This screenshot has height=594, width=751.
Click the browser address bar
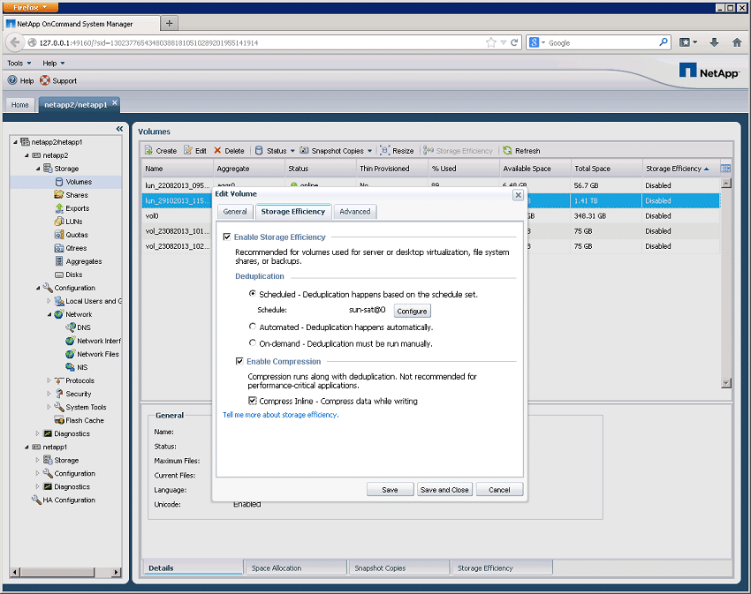pos(261,42)
